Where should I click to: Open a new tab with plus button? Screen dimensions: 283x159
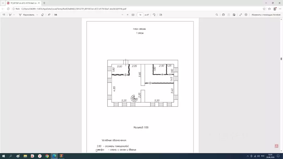[44, 3]
